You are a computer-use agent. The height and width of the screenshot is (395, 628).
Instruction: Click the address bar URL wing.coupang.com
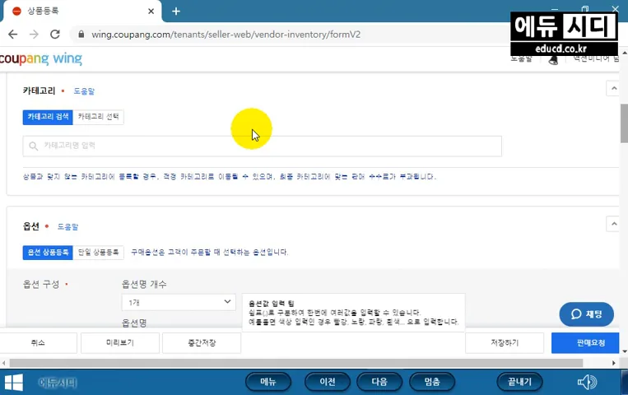click(226, 35)
